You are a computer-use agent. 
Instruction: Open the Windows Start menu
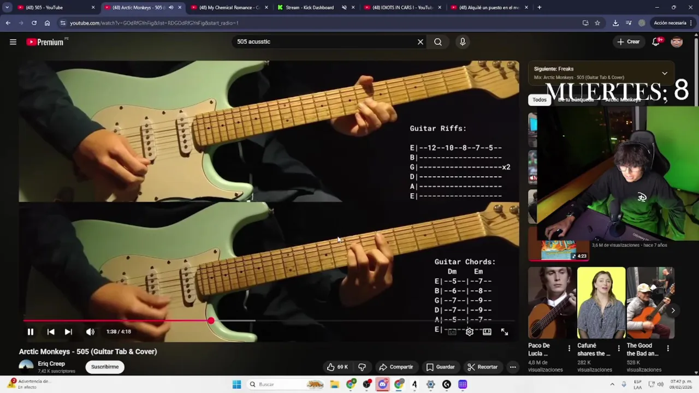point(236,384)
